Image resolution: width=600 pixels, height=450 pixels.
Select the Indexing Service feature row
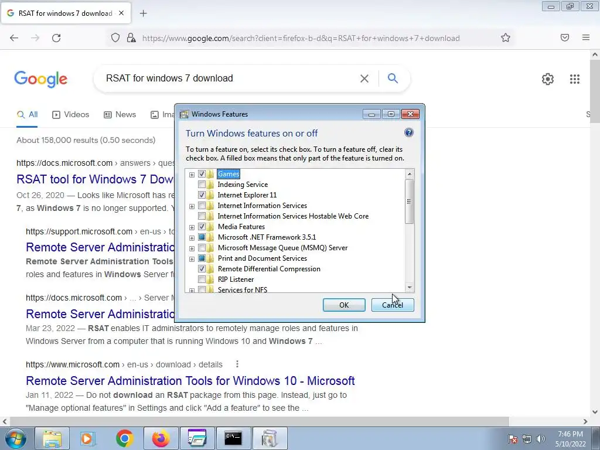tap(243, 185)
